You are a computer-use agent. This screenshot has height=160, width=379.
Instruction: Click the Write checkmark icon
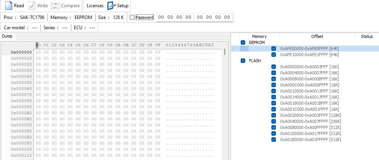click(x=32, y=6)
